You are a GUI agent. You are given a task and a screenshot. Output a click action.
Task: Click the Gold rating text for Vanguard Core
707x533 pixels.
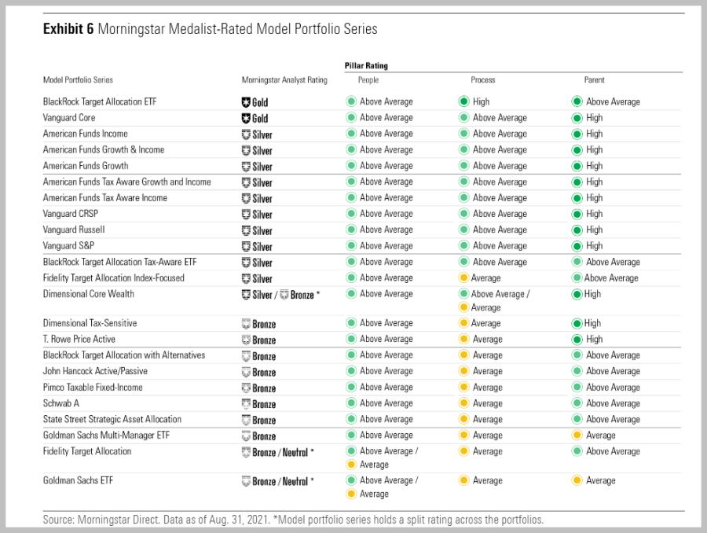pyautogui.click(x=260, y=119)
